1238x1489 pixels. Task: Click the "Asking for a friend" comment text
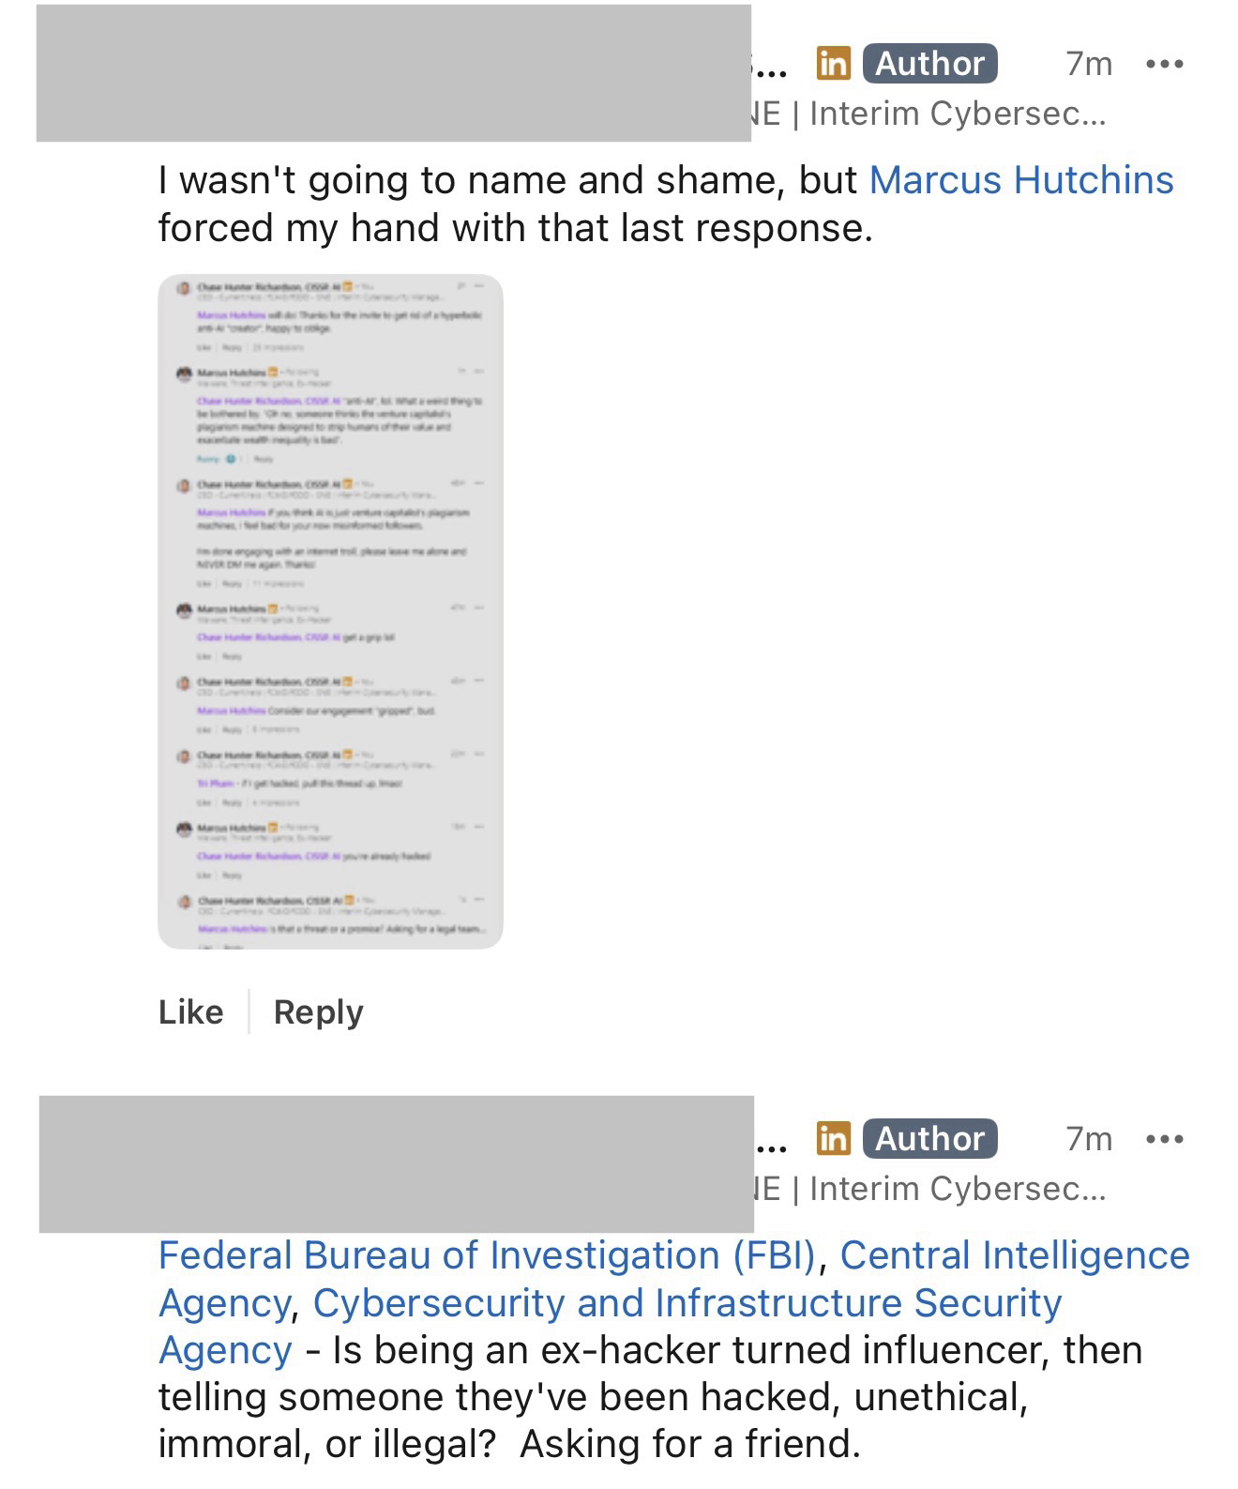[x=689, y=1443]
